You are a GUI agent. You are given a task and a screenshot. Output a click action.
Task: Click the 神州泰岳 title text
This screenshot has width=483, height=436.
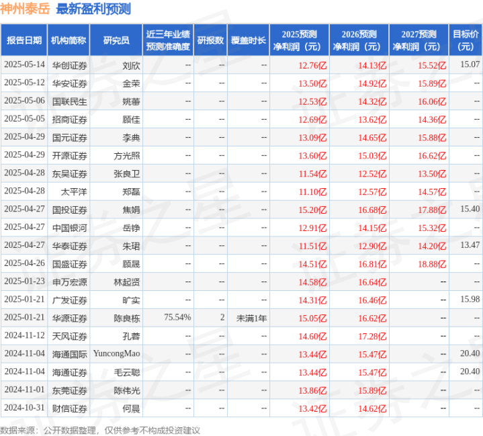25,9
